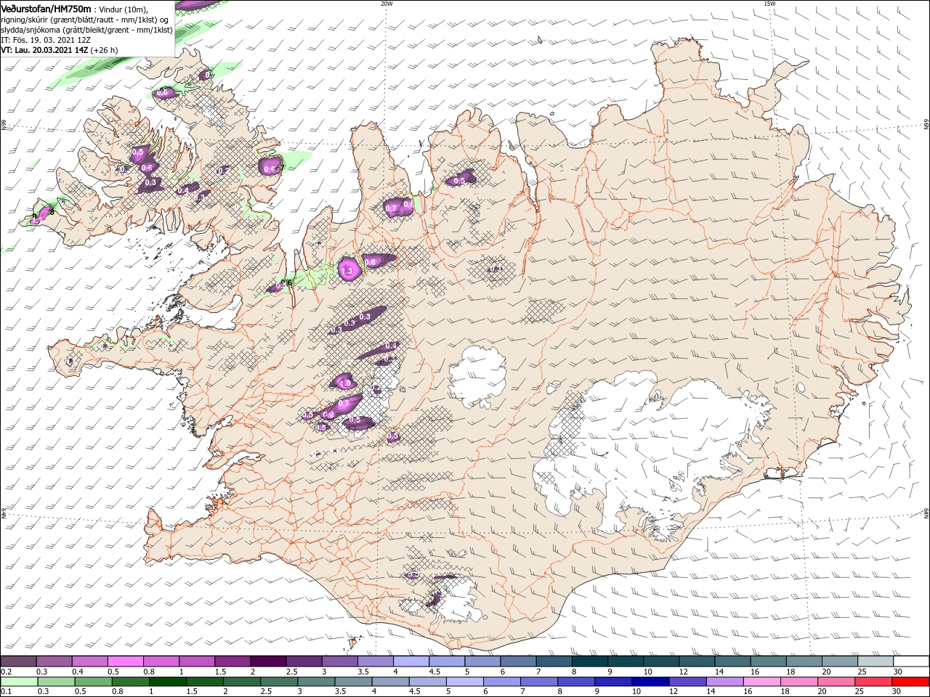Click the '(+26 h)' forecast offset text
The height and width of the screenshot is (697, 930).
click(105, 50)
